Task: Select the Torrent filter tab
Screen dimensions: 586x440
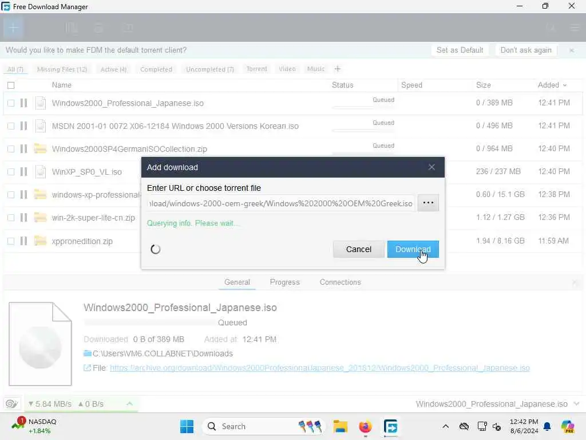Action: coord(257,69)
